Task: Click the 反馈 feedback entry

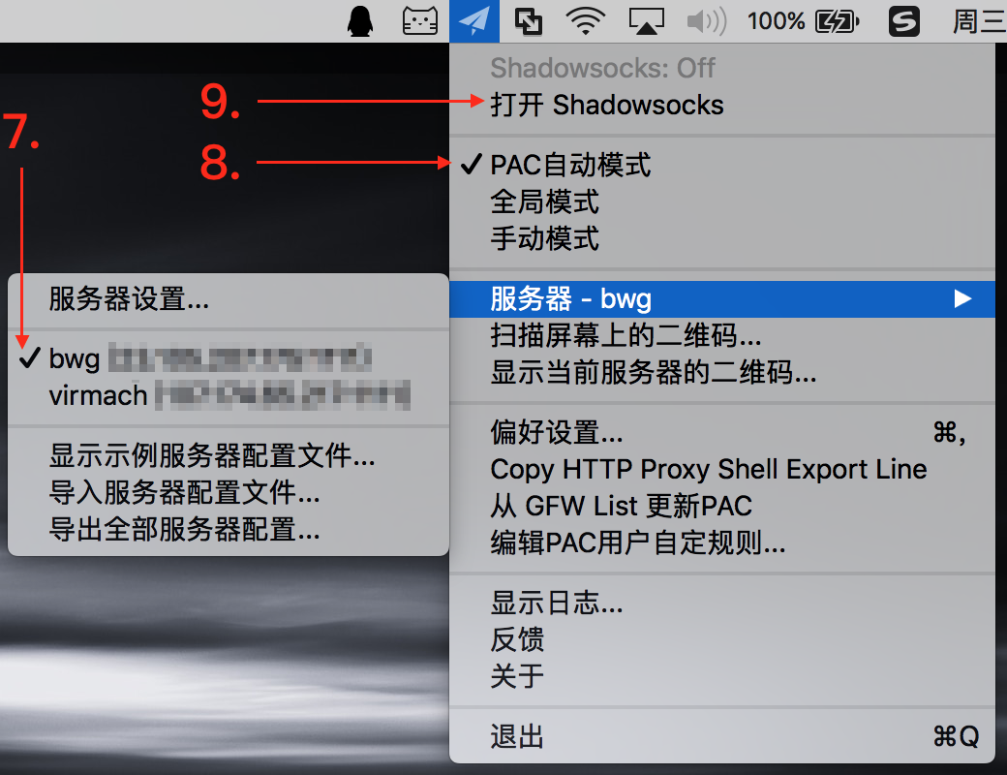Action: click(x=722, y=639)
